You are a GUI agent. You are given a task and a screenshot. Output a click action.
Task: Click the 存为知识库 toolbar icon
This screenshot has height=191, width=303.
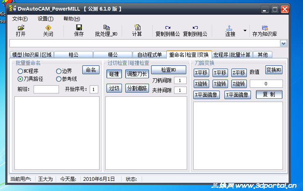coord(265,28)
